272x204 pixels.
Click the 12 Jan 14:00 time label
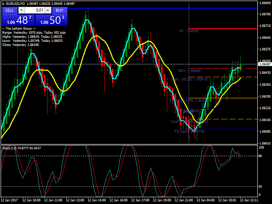[97, 200]
